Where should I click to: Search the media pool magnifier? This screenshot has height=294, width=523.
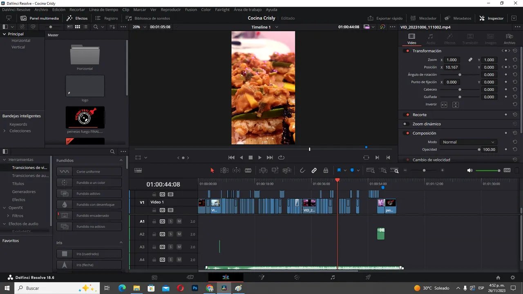click(96, 27)
